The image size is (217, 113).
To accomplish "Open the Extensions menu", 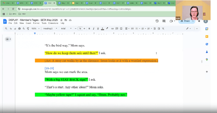I will pos(53,23).
